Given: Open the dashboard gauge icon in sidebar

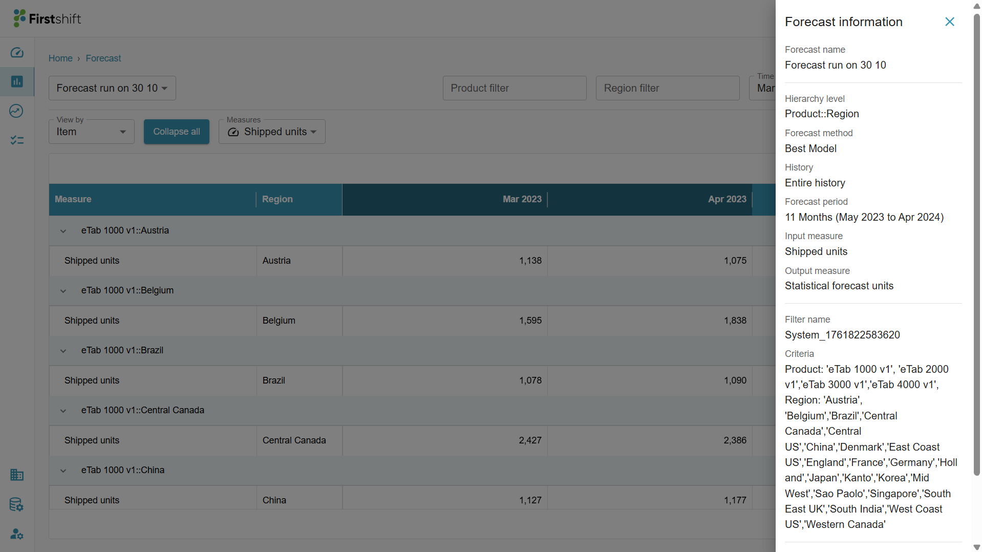Looking at the screenshot, I should [x=17, y=53].
